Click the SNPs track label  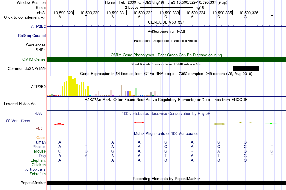41,50
